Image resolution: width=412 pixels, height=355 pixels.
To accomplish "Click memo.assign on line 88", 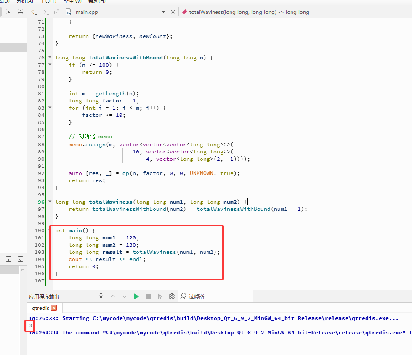I will [x=87, y=145].
